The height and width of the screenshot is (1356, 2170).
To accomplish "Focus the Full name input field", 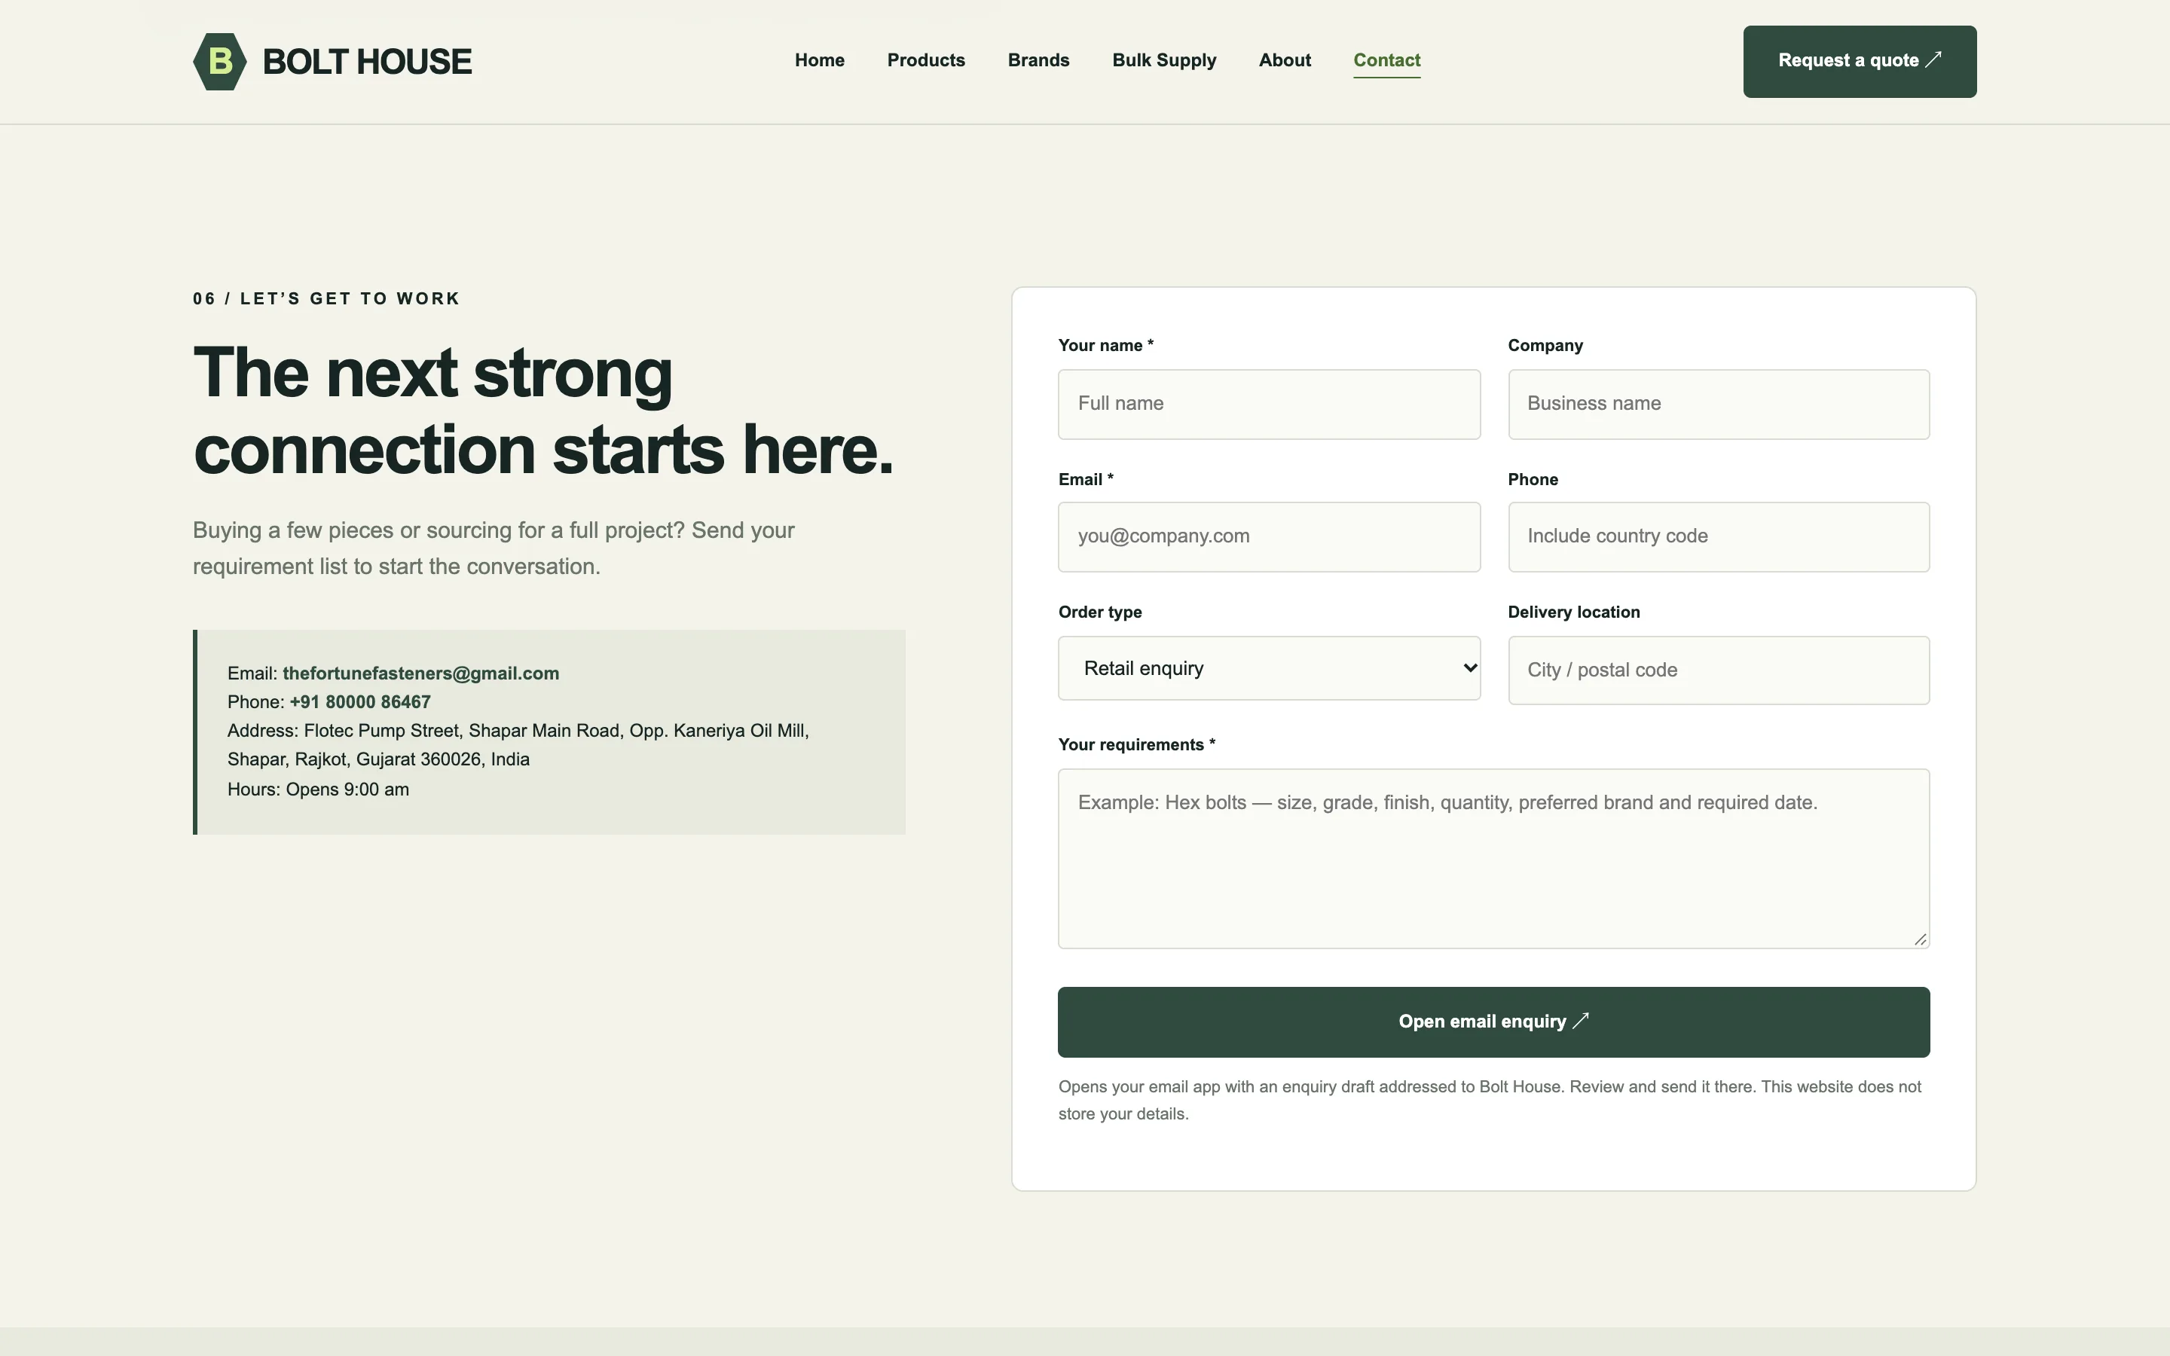I will pyautogui.click(x=1269, y=404).
